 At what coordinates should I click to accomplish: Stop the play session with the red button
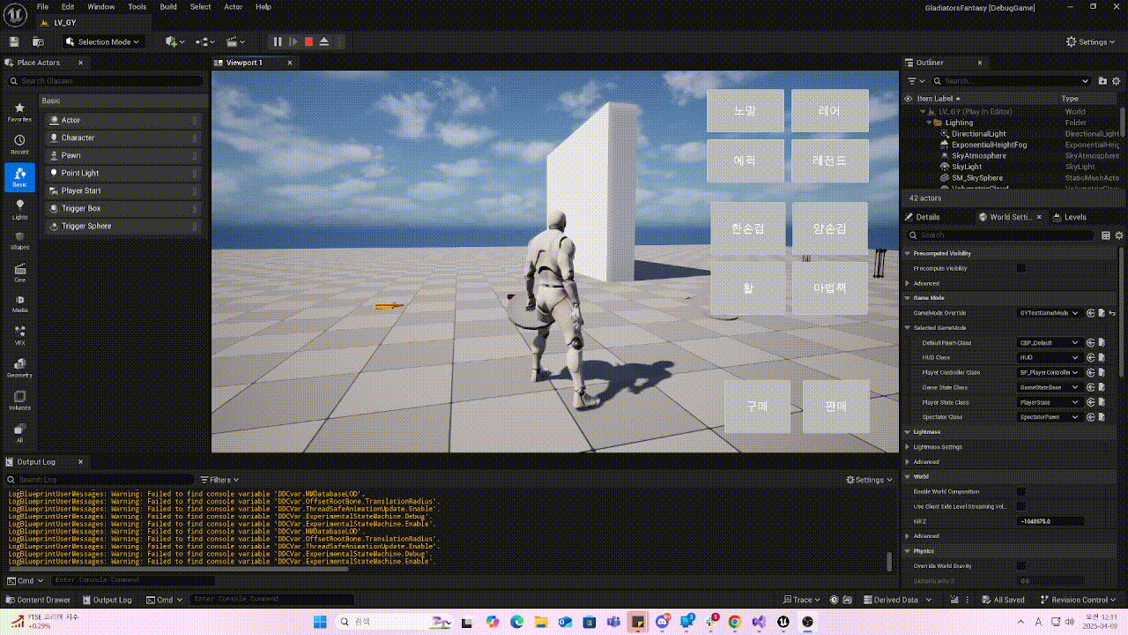point(308,41)
